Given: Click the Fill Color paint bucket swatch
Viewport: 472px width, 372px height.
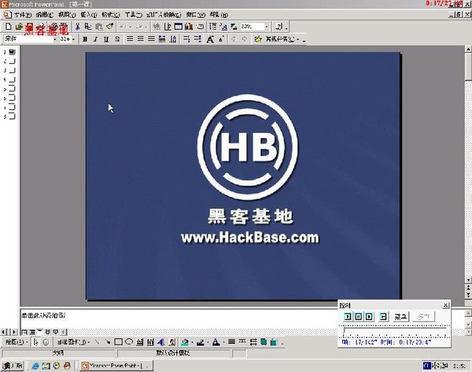Looking at the screenshot, I should (185, 342).
